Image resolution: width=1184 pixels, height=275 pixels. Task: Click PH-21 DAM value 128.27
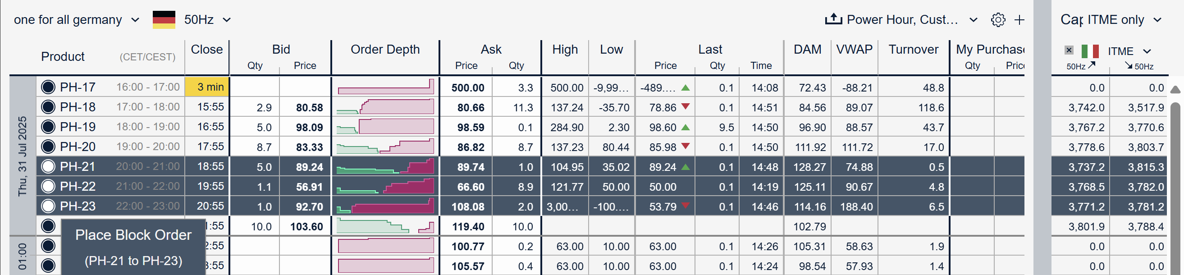coord(809,167)
